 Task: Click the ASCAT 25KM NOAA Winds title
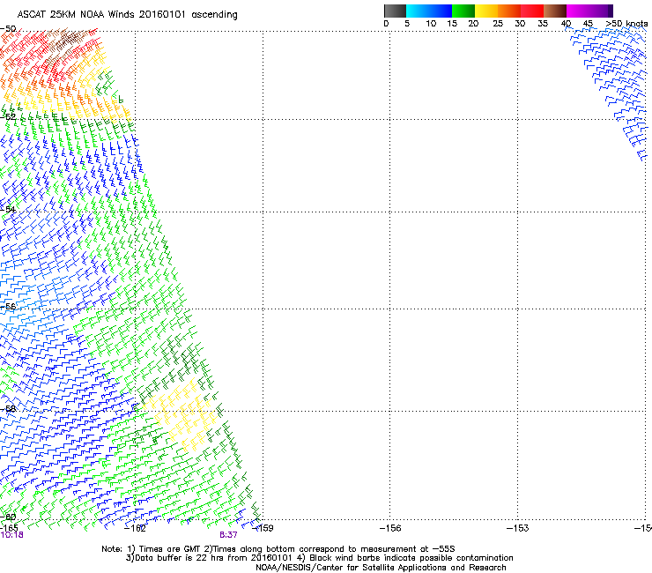click(x=127, y=15)
